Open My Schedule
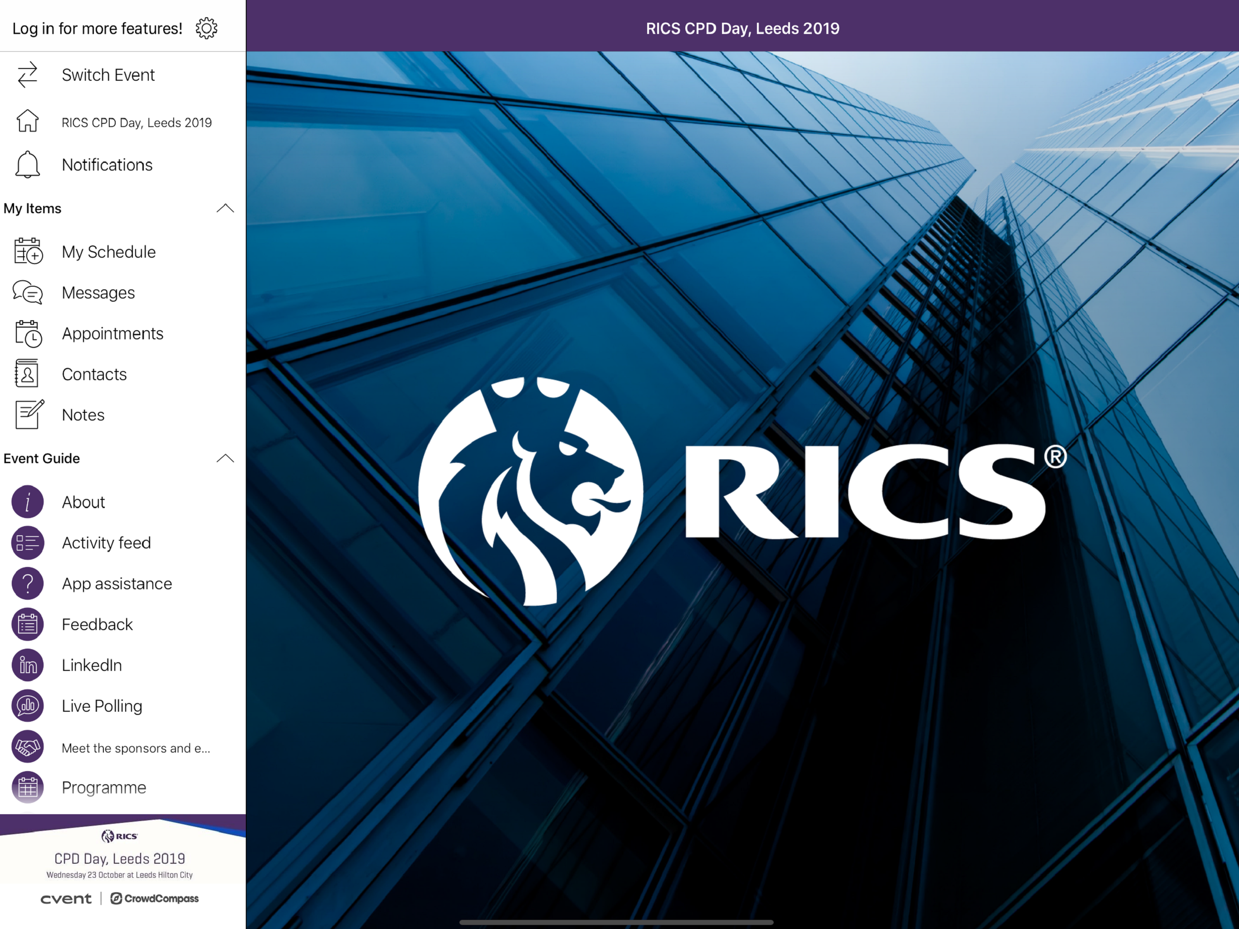This screenshot has height=929, width=1239. (122, 252)
